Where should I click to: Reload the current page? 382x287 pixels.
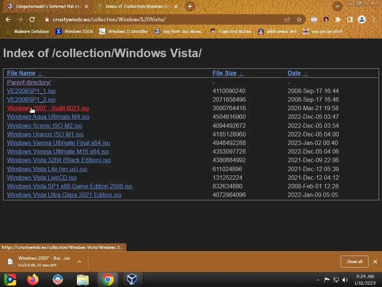pos(32,19)
